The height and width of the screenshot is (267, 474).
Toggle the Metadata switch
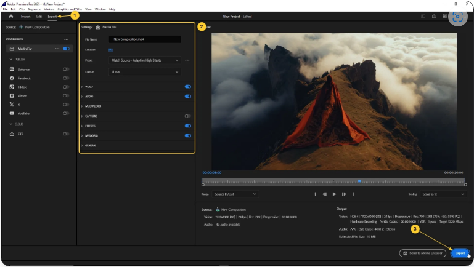tap(188, 136)
